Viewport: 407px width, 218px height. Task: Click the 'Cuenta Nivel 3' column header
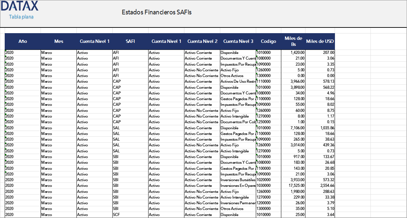238,41
